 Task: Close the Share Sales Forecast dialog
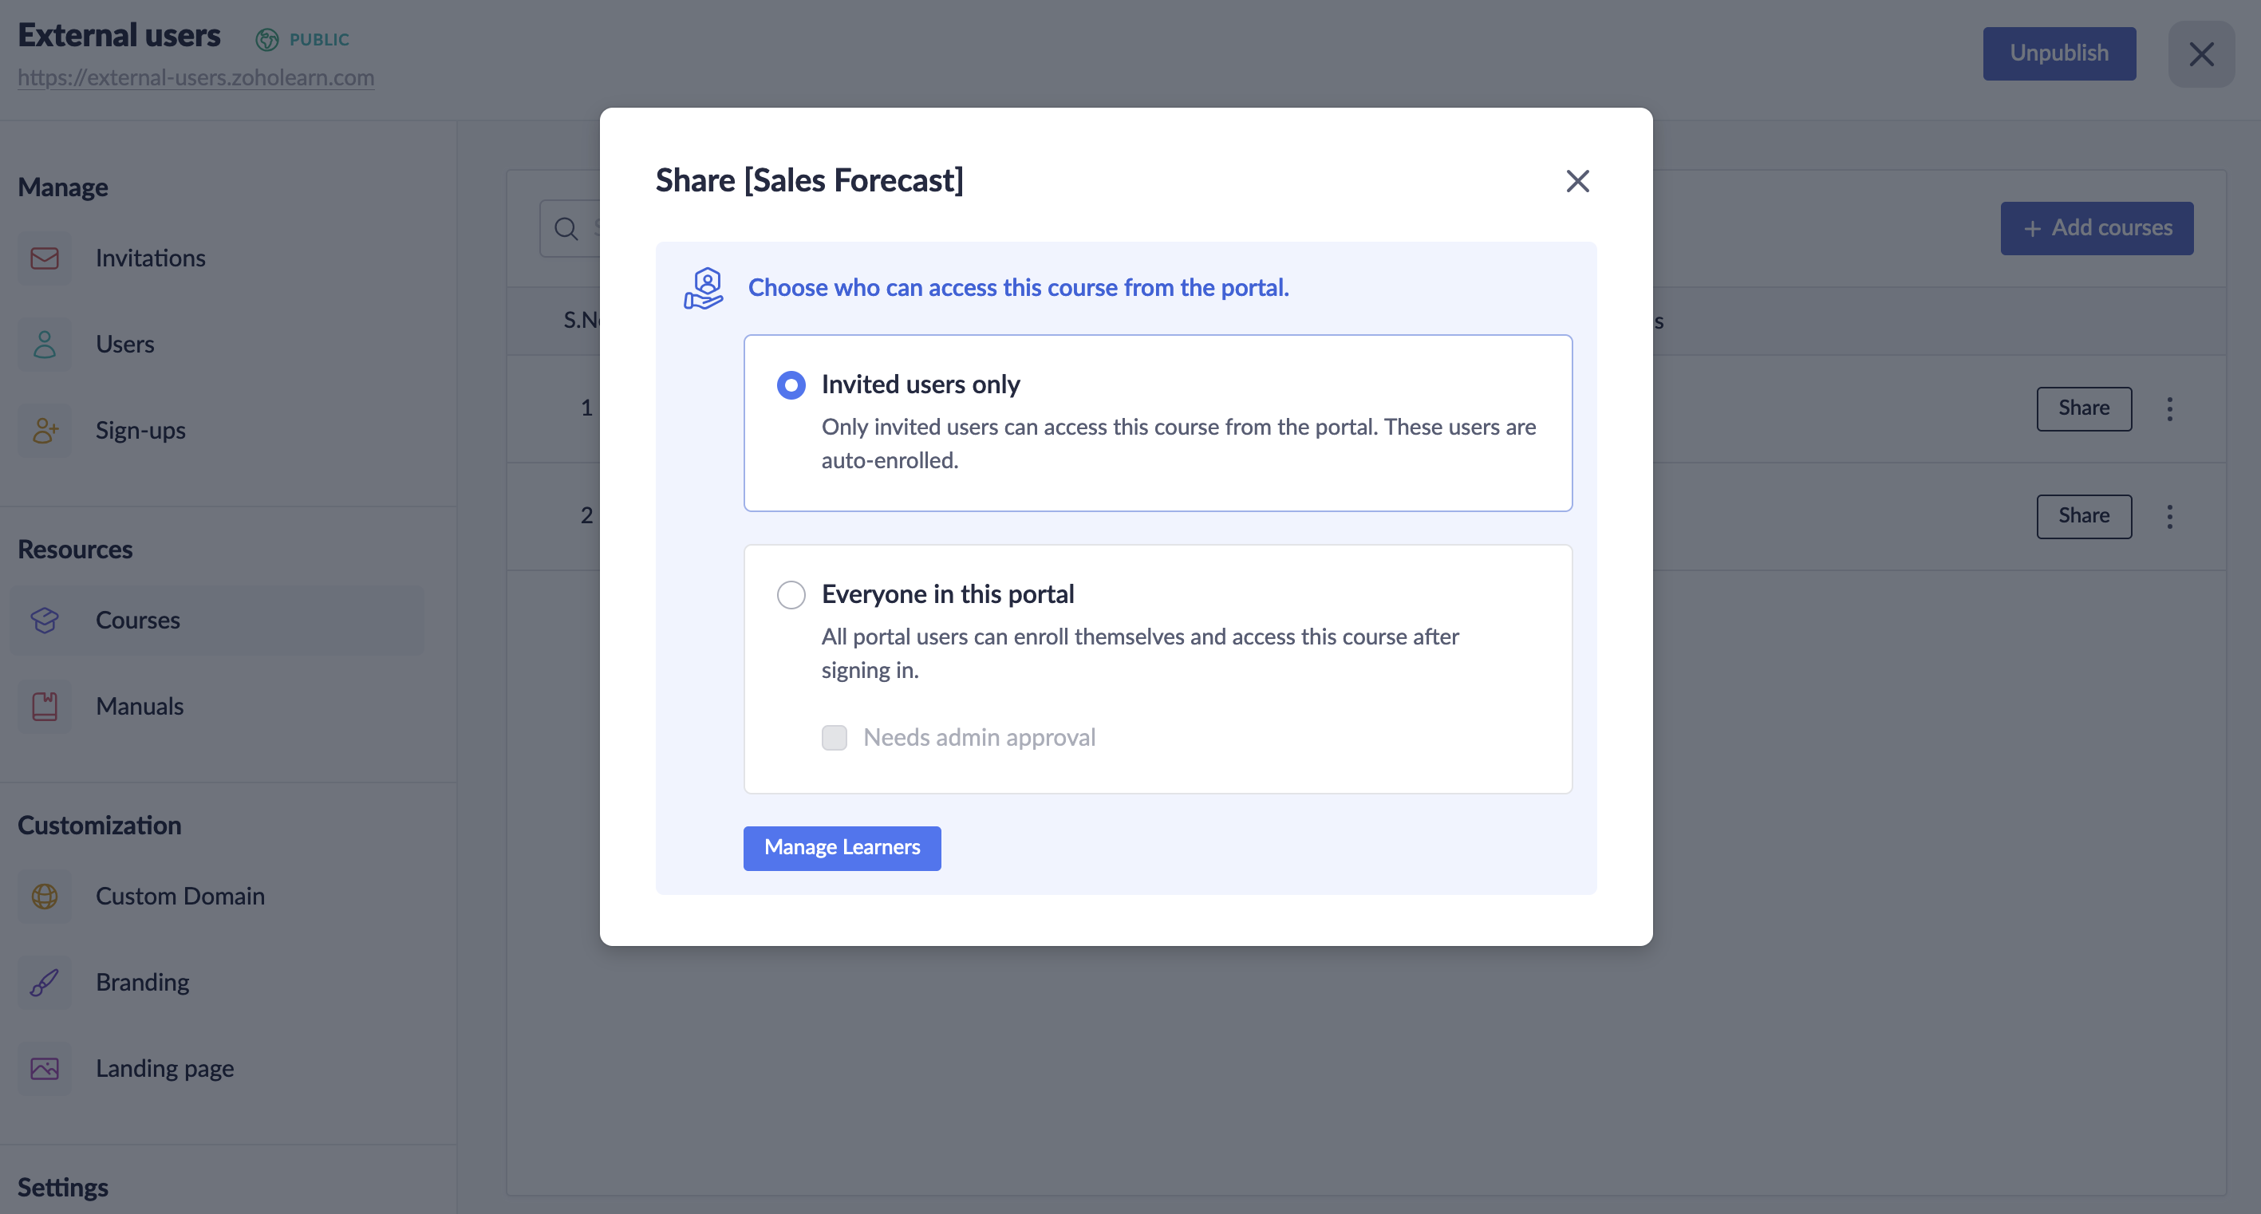coord(1577,181)
